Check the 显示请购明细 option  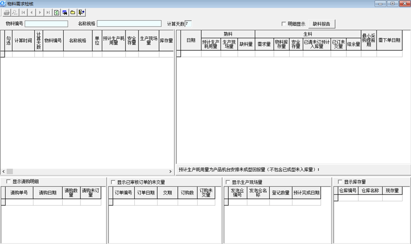point(8,182)
